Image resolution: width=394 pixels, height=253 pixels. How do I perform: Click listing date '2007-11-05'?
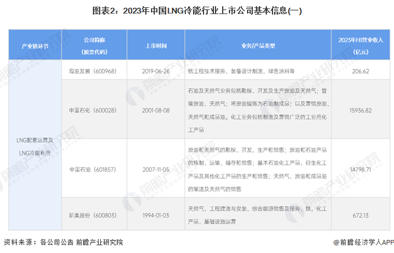156,170
